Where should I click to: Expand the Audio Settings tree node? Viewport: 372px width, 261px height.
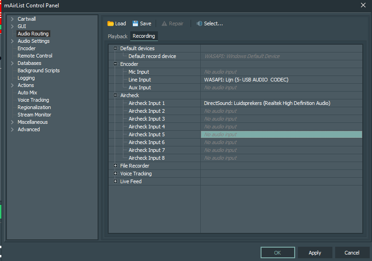pyautogui.click(x=12, y=41)
